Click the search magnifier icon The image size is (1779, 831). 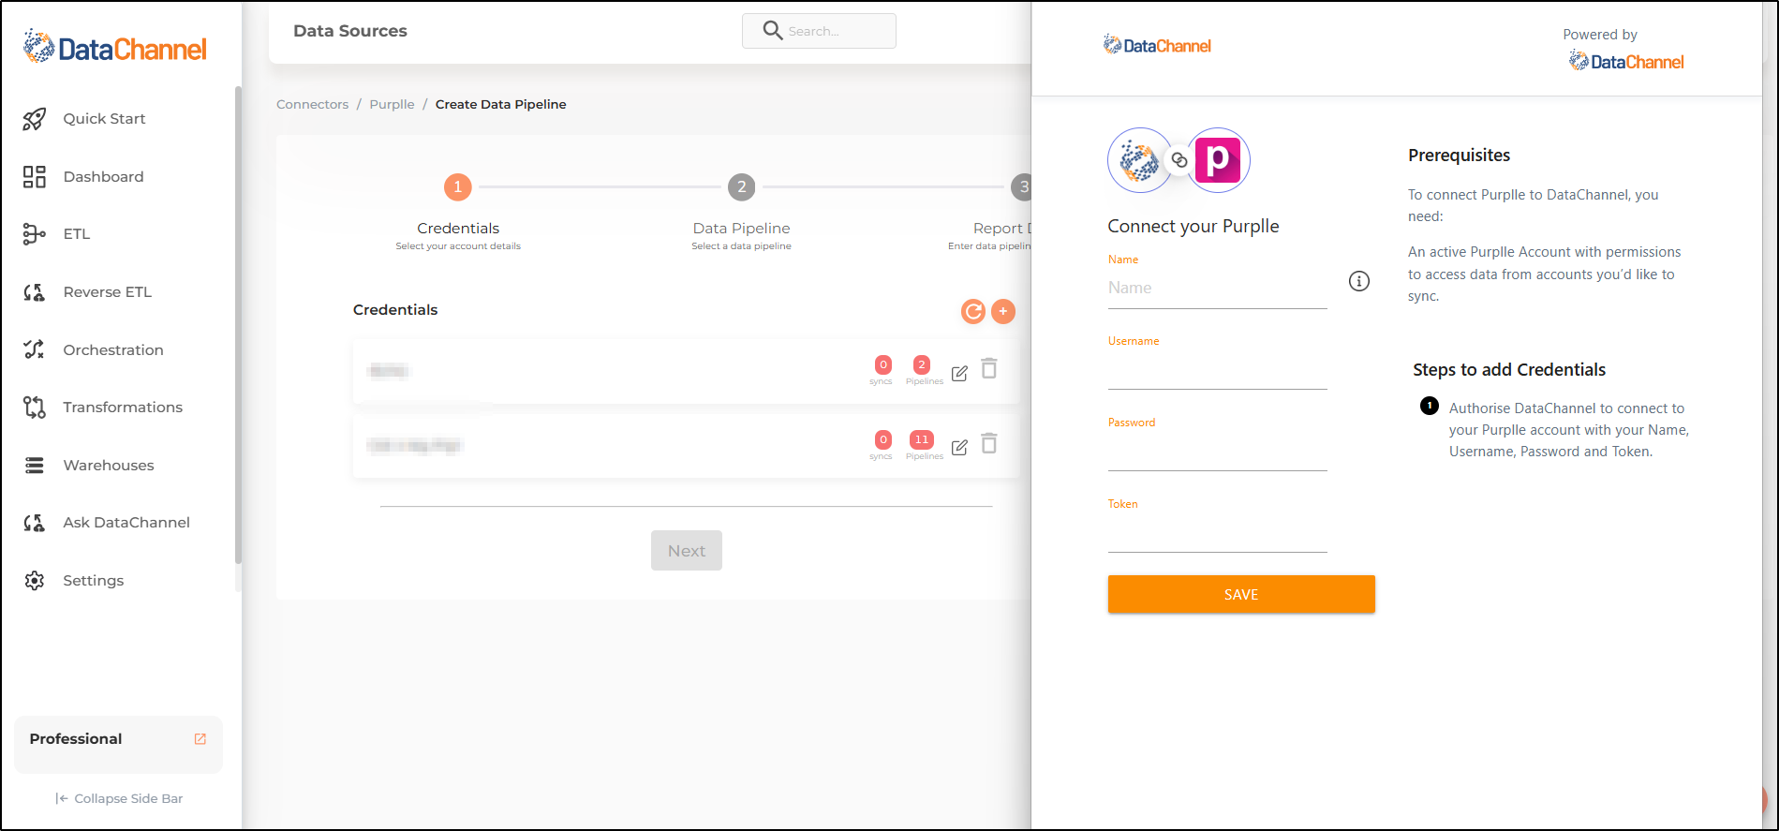(x=773, y=31)
